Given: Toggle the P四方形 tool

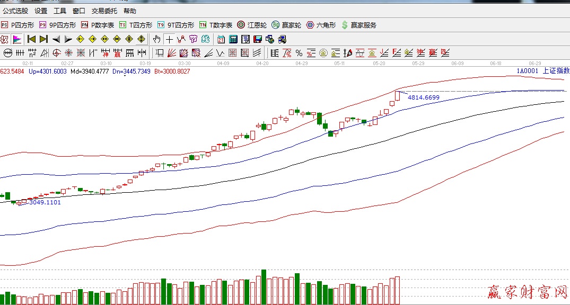Looking at the screenshot, I should tap(17, 25).
